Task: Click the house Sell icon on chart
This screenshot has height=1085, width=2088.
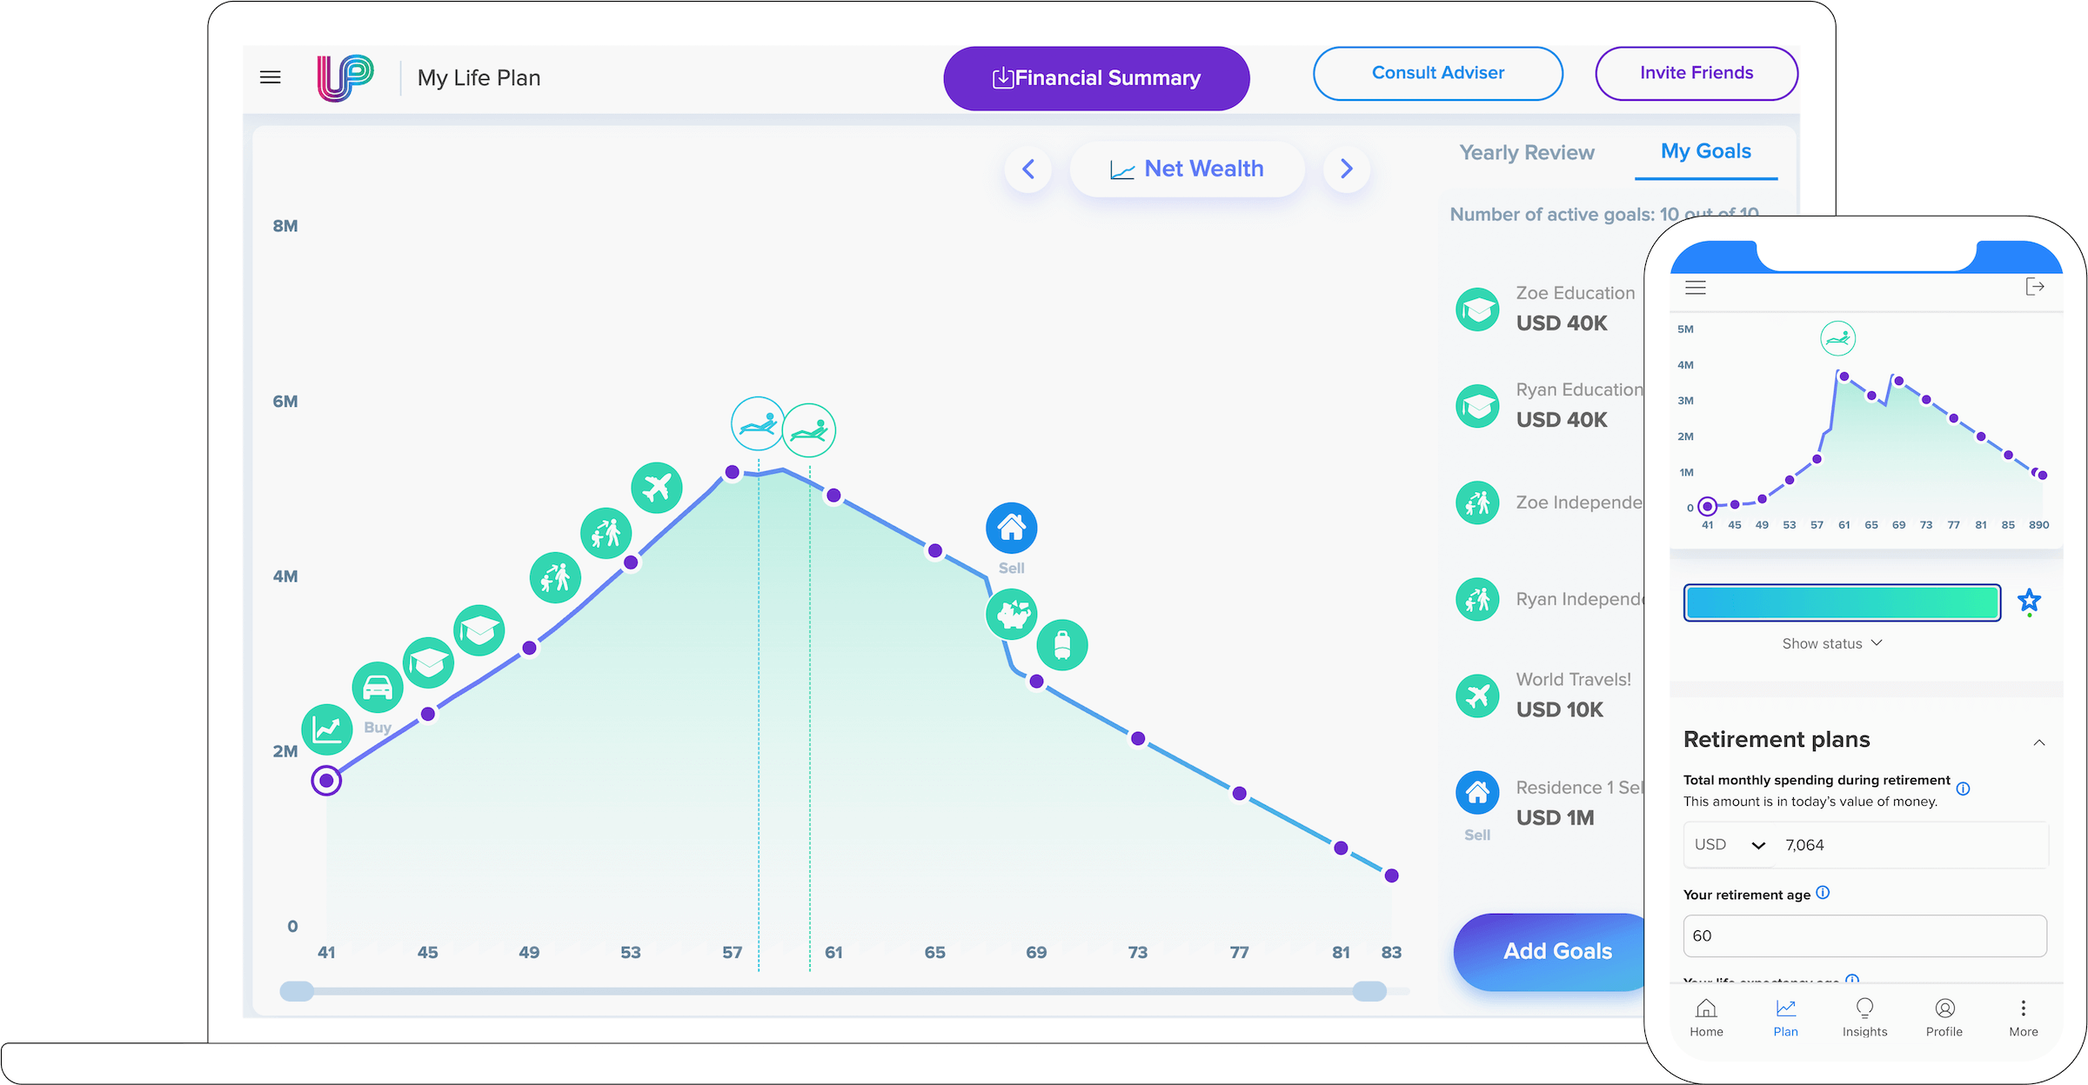Action: [x=1011, y=528]
